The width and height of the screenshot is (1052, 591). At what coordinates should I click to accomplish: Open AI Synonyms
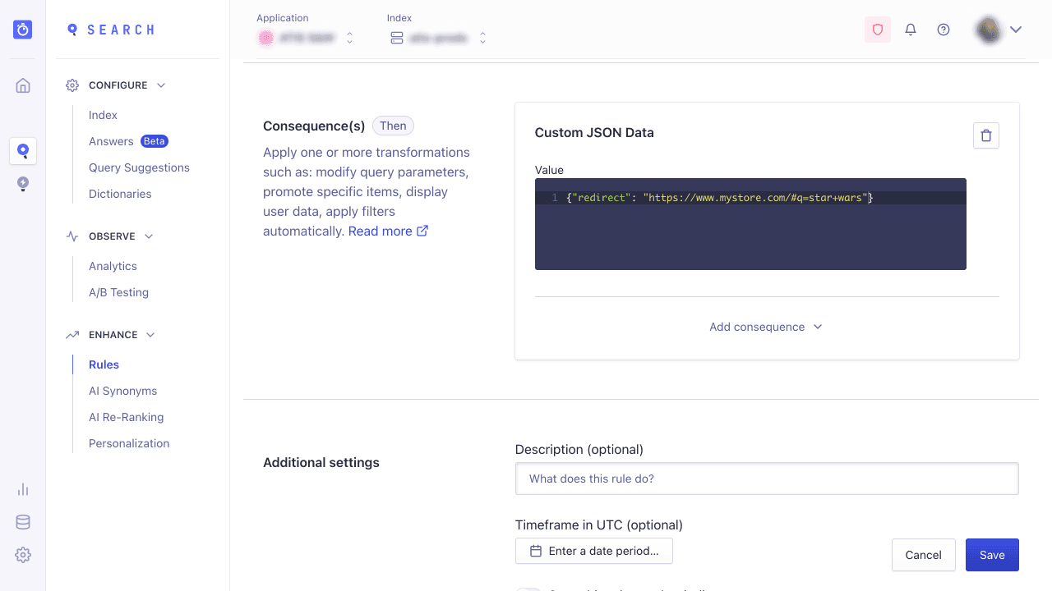coord(122,391)
